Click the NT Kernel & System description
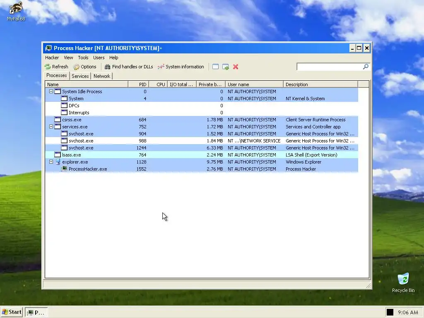The width and height of the screenshot is (424, 318). click(x=305, y=99)
